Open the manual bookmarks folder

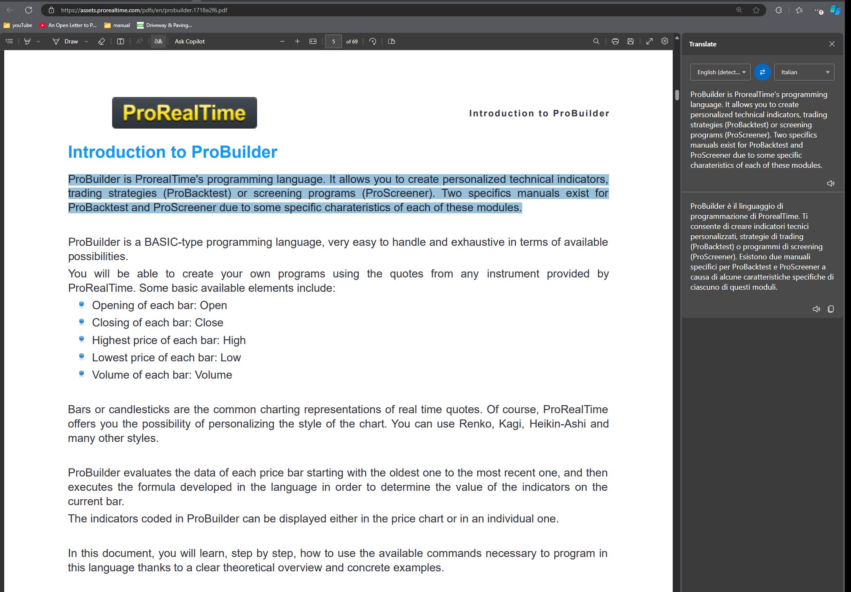(117, 25)
